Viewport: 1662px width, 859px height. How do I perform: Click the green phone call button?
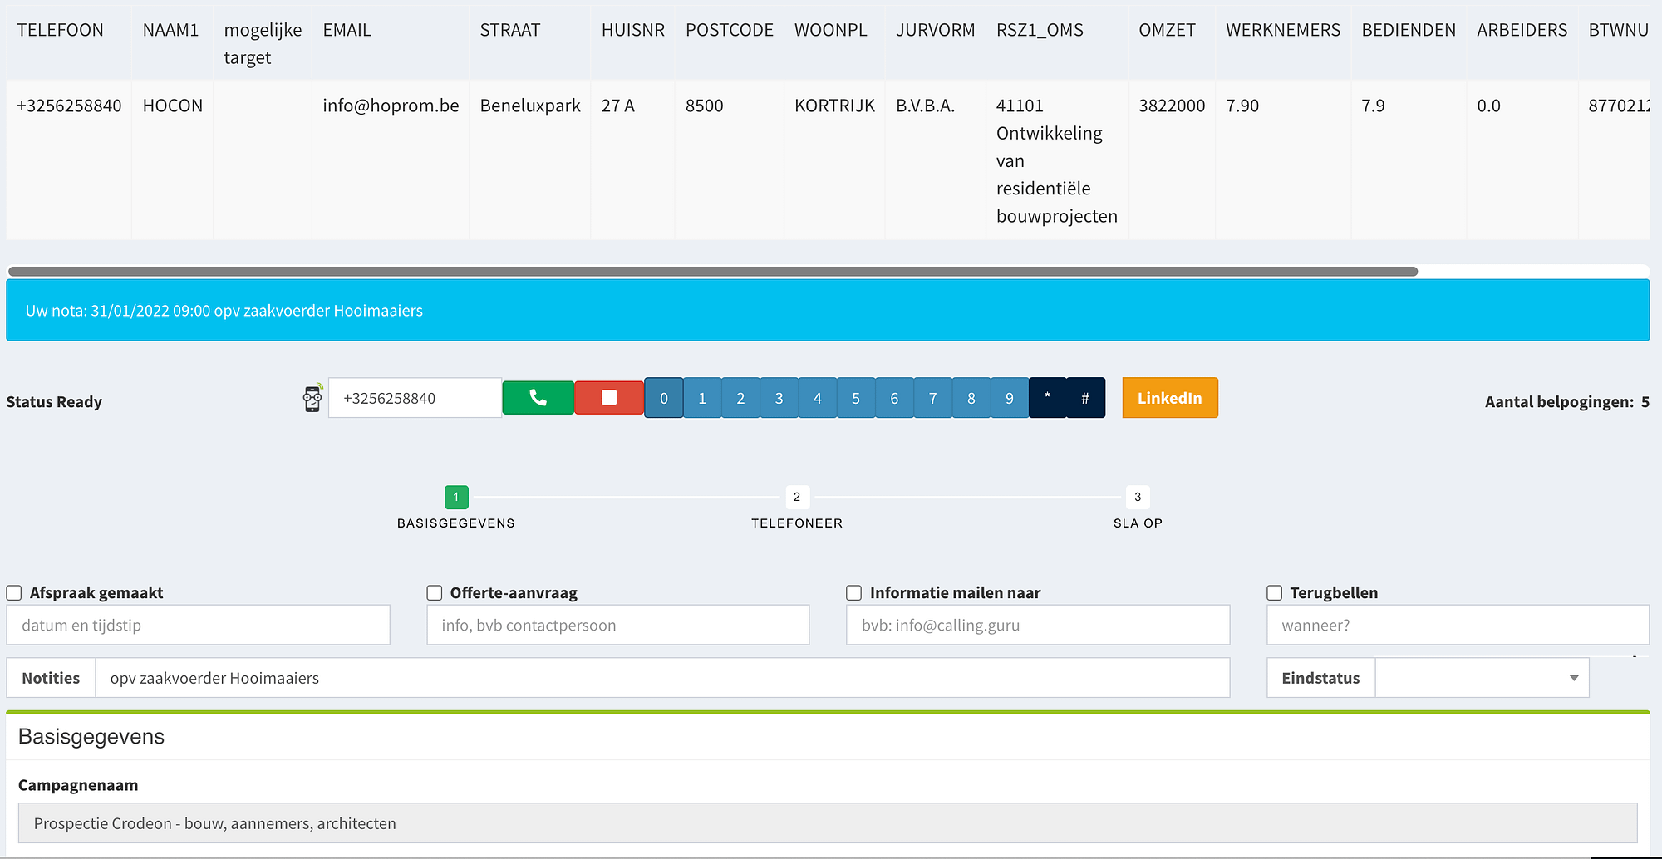538,398
